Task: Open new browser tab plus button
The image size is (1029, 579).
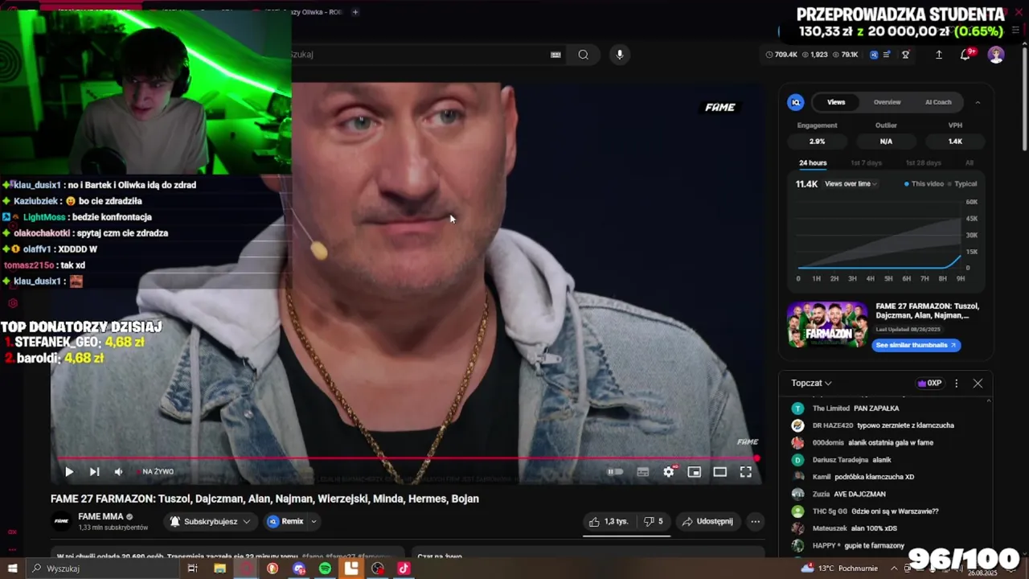Action: pyautogui.click(x=355, y=12)
